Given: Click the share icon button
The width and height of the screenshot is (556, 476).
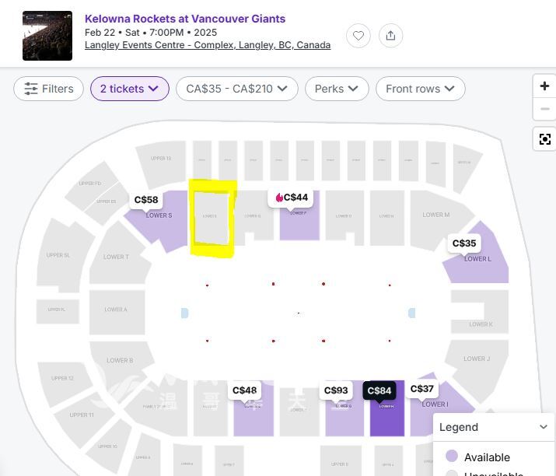Looking at the screenshot, I should (x=390, y=36).
